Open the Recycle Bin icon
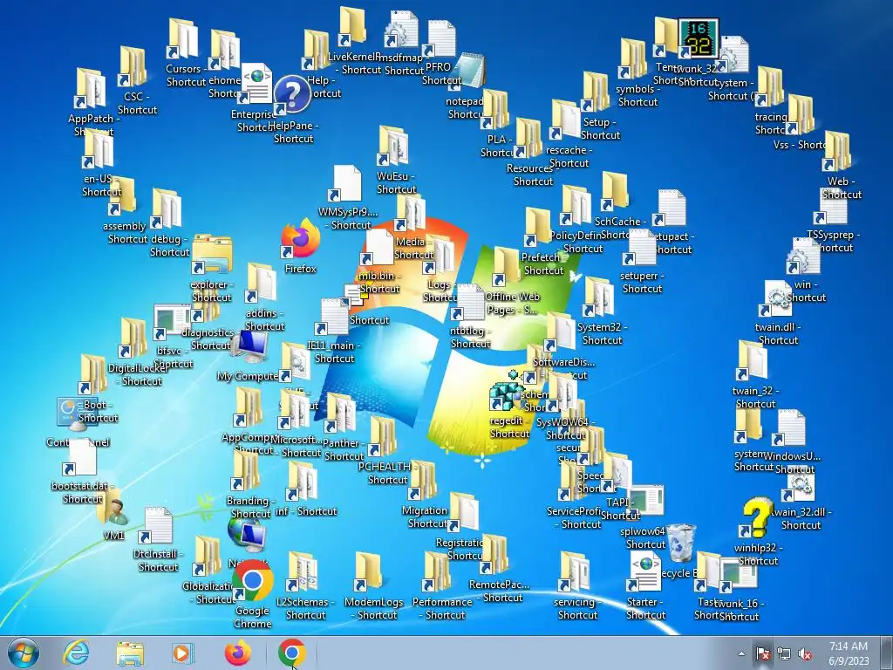This screenshot has width=893, height=670. coord(681,543)
